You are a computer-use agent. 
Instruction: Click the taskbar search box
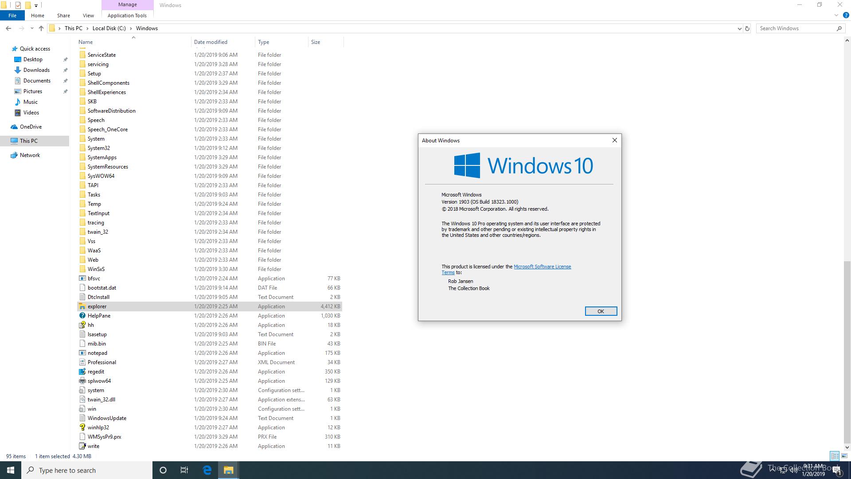point(87,470)
